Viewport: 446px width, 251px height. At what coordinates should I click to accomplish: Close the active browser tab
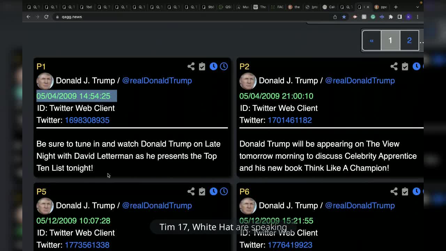pos(368,7)
